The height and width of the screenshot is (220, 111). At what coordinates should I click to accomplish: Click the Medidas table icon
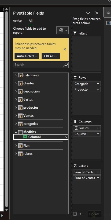20,132
